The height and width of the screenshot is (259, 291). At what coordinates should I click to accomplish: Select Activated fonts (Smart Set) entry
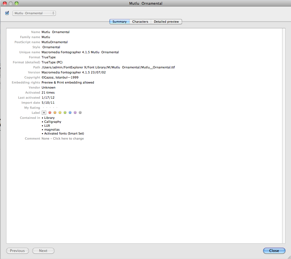pyautogui.click(x=64, y=133)
